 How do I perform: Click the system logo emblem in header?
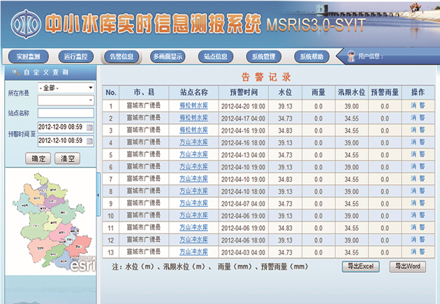pyautogui.click(x=26, y=24)
